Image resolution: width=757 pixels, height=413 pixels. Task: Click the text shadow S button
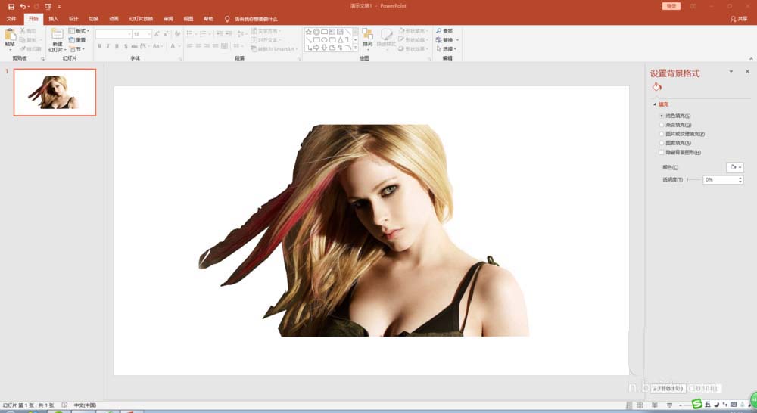point(126,46)
